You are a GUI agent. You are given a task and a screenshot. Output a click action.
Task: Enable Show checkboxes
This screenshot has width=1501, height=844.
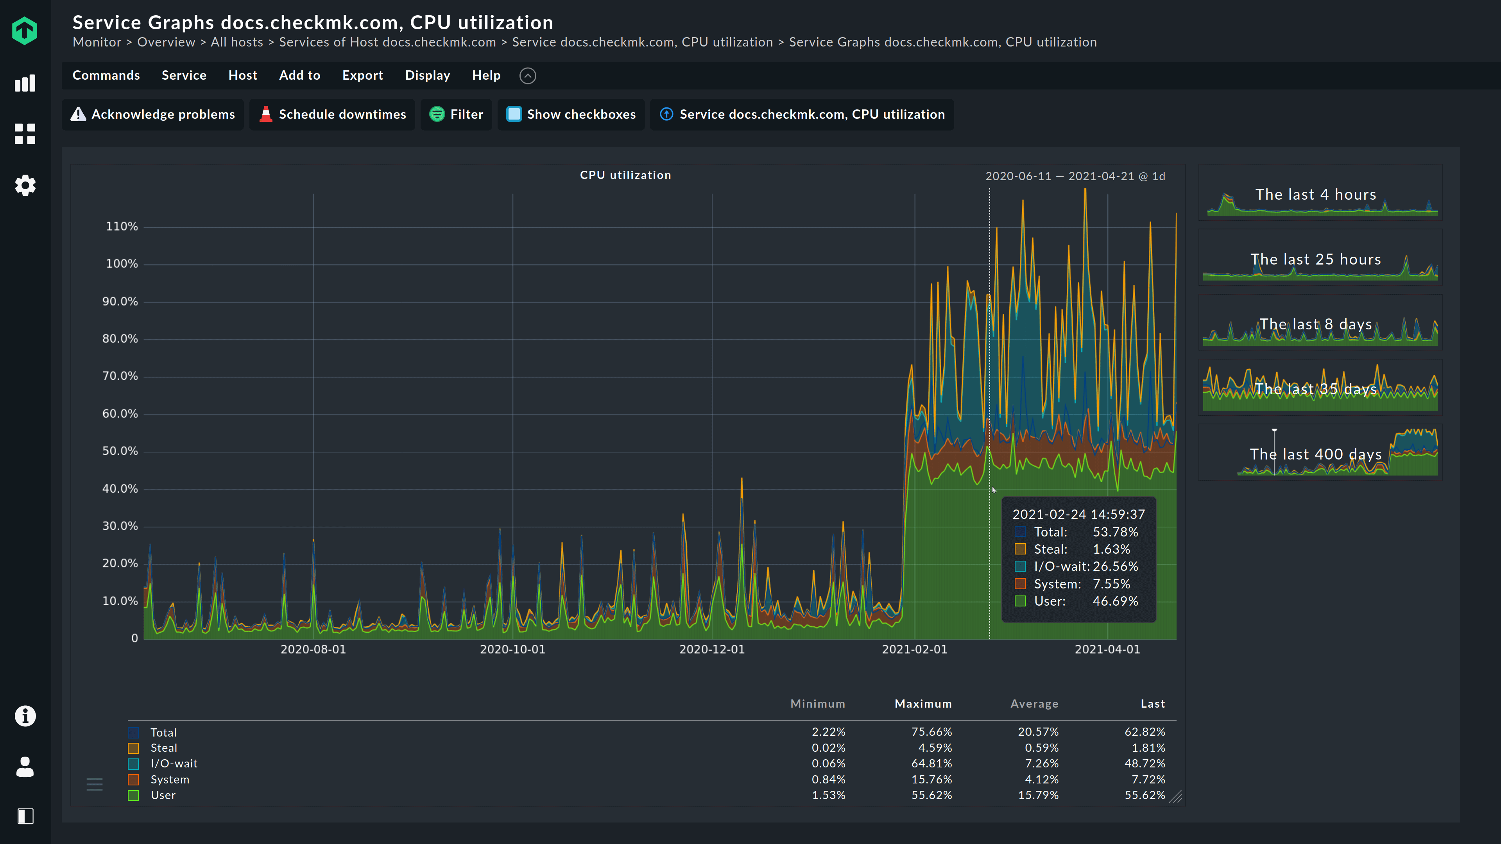(514, 114)
